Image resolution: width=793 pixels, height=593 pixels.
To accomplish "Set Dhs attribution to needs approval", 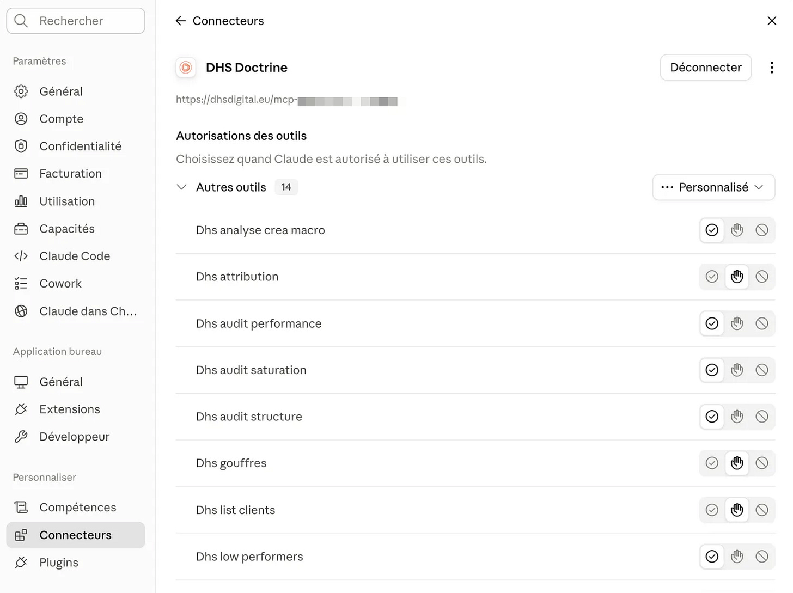I will pyautogui.click(x=737, y=277).
